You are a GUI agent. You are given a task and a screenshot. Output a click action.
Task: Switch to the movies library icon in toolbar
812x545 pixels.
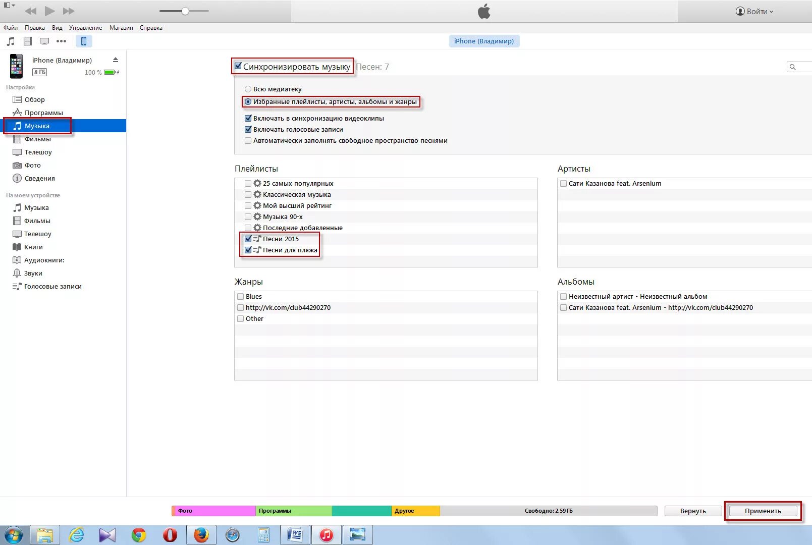(x=28, y=41)
